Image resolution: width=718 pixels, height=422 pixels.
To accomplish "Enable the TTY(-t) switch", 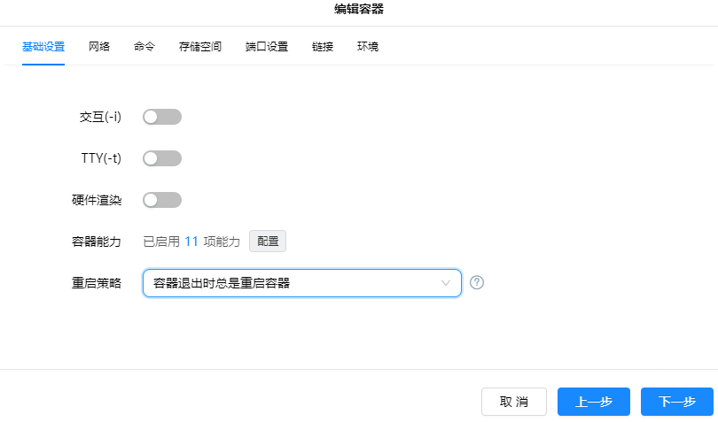I will (x=162, y=158).
